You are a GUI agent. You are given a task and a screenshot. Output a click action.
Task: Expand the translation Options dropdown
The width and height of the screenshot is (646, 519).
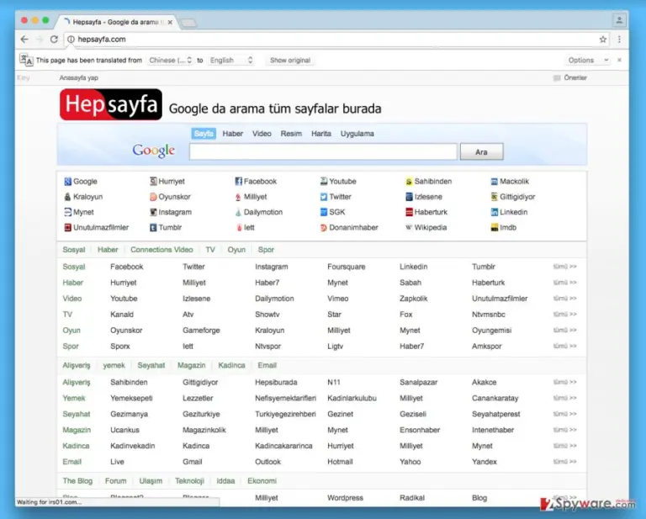(588, 60)
